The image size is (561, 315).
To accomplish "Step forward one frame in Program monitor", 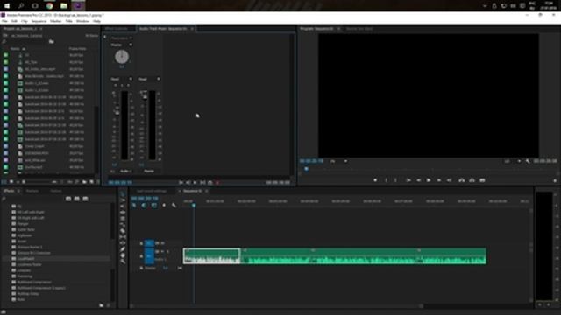I will (x=438, y=180).
